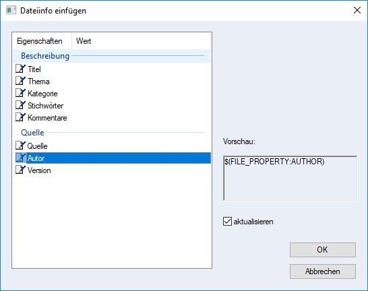368x291 pixels.
Task: Click the edit icon beside Quelle property
Action: coord(20,145)
